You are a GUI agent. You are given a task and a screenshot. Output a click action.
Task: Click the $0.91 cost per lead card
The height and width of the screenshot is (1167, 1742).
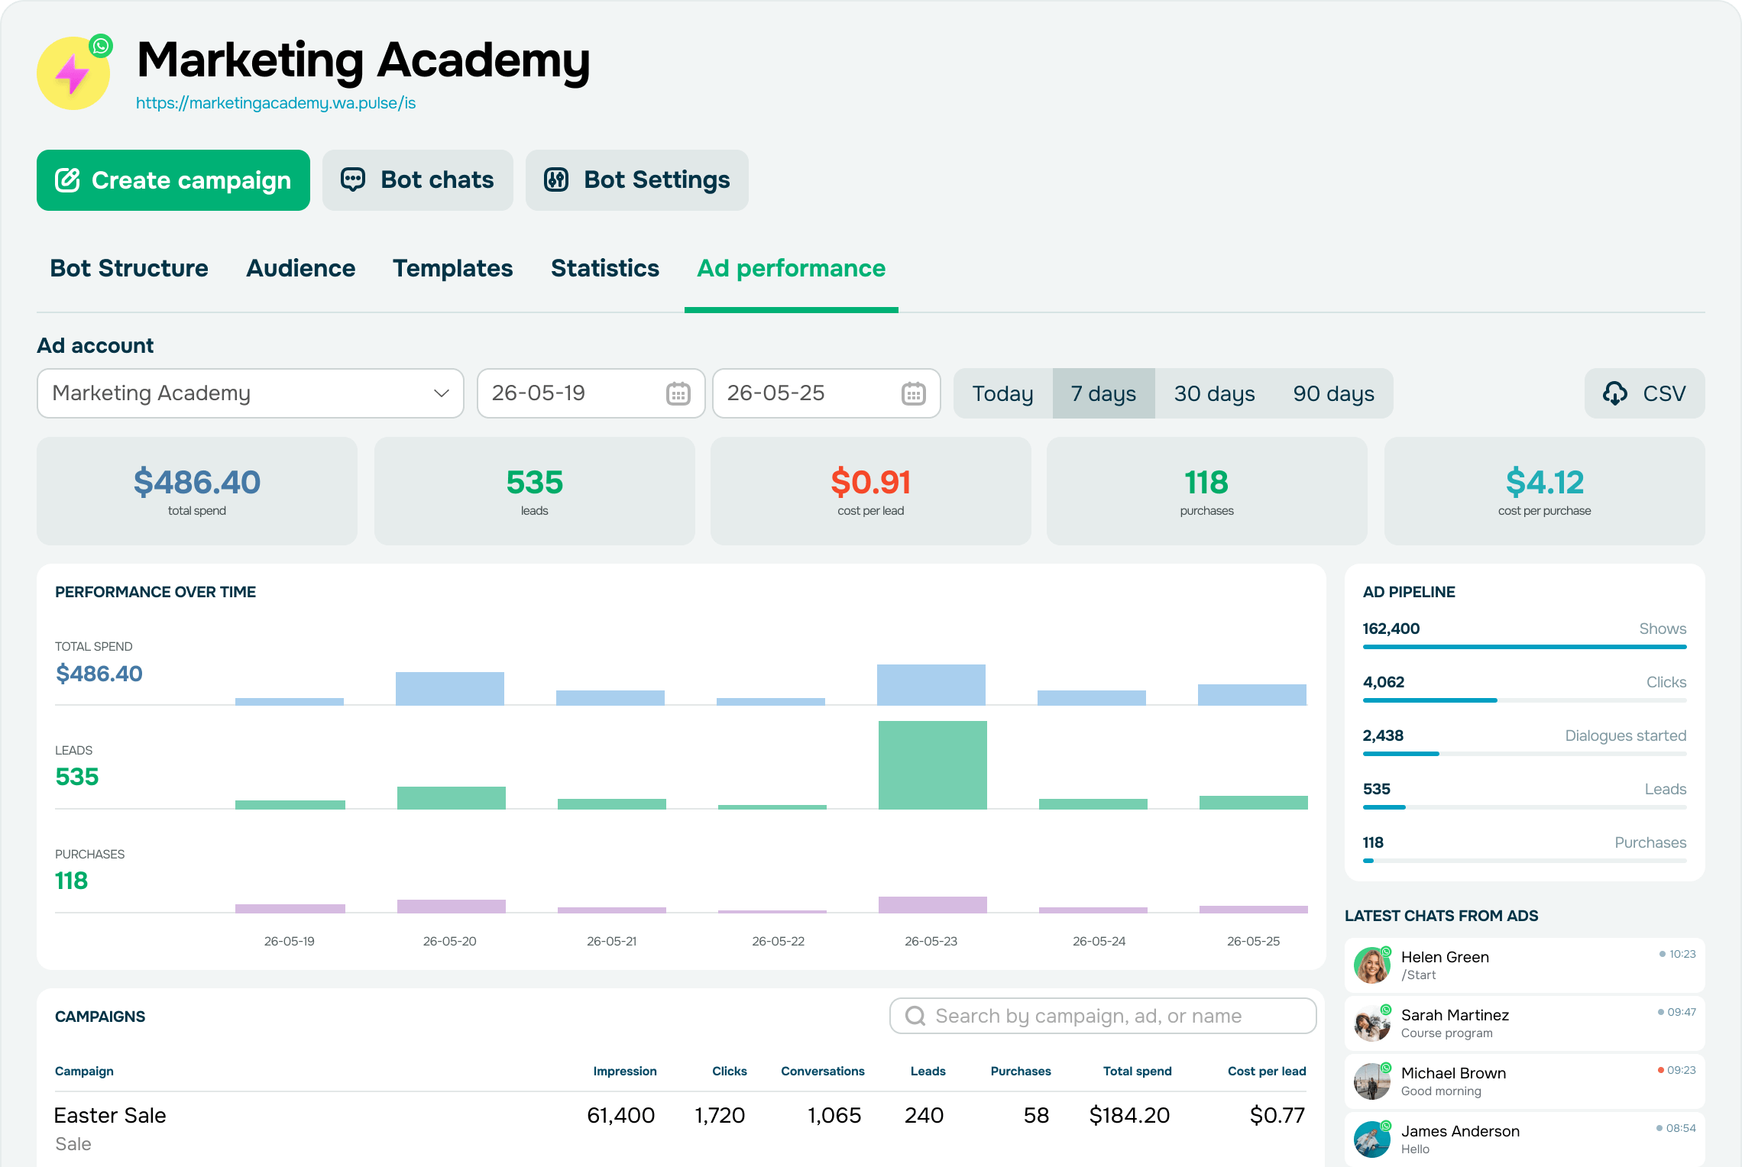click(x=871, y=491)
